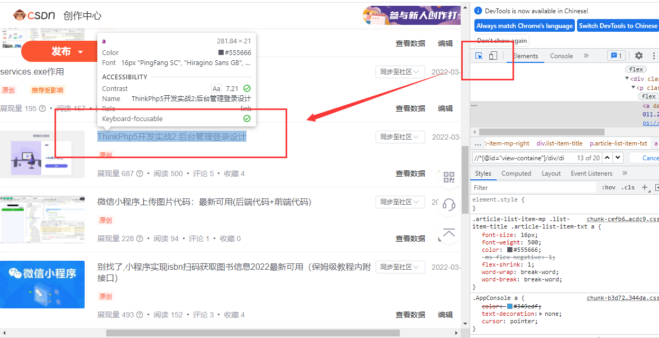Click help icon next to 展现量 228
Image resolution: width=659 pixels, height=338 pixels.
click(x=140, y=239)
